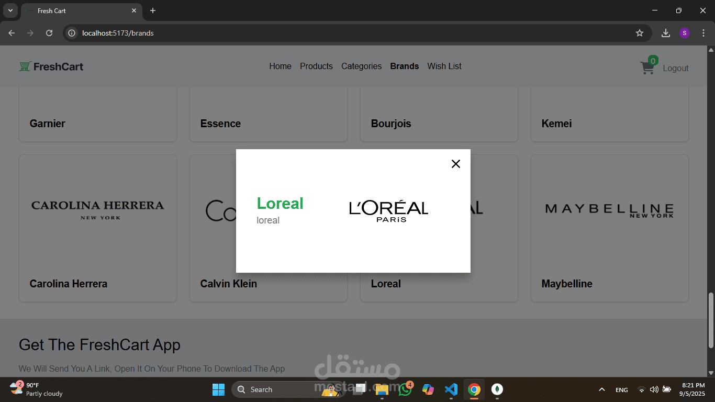Click the Logout link
This screenshot has height=402, width=715.
pyautogui.click(x=676, y=68)
